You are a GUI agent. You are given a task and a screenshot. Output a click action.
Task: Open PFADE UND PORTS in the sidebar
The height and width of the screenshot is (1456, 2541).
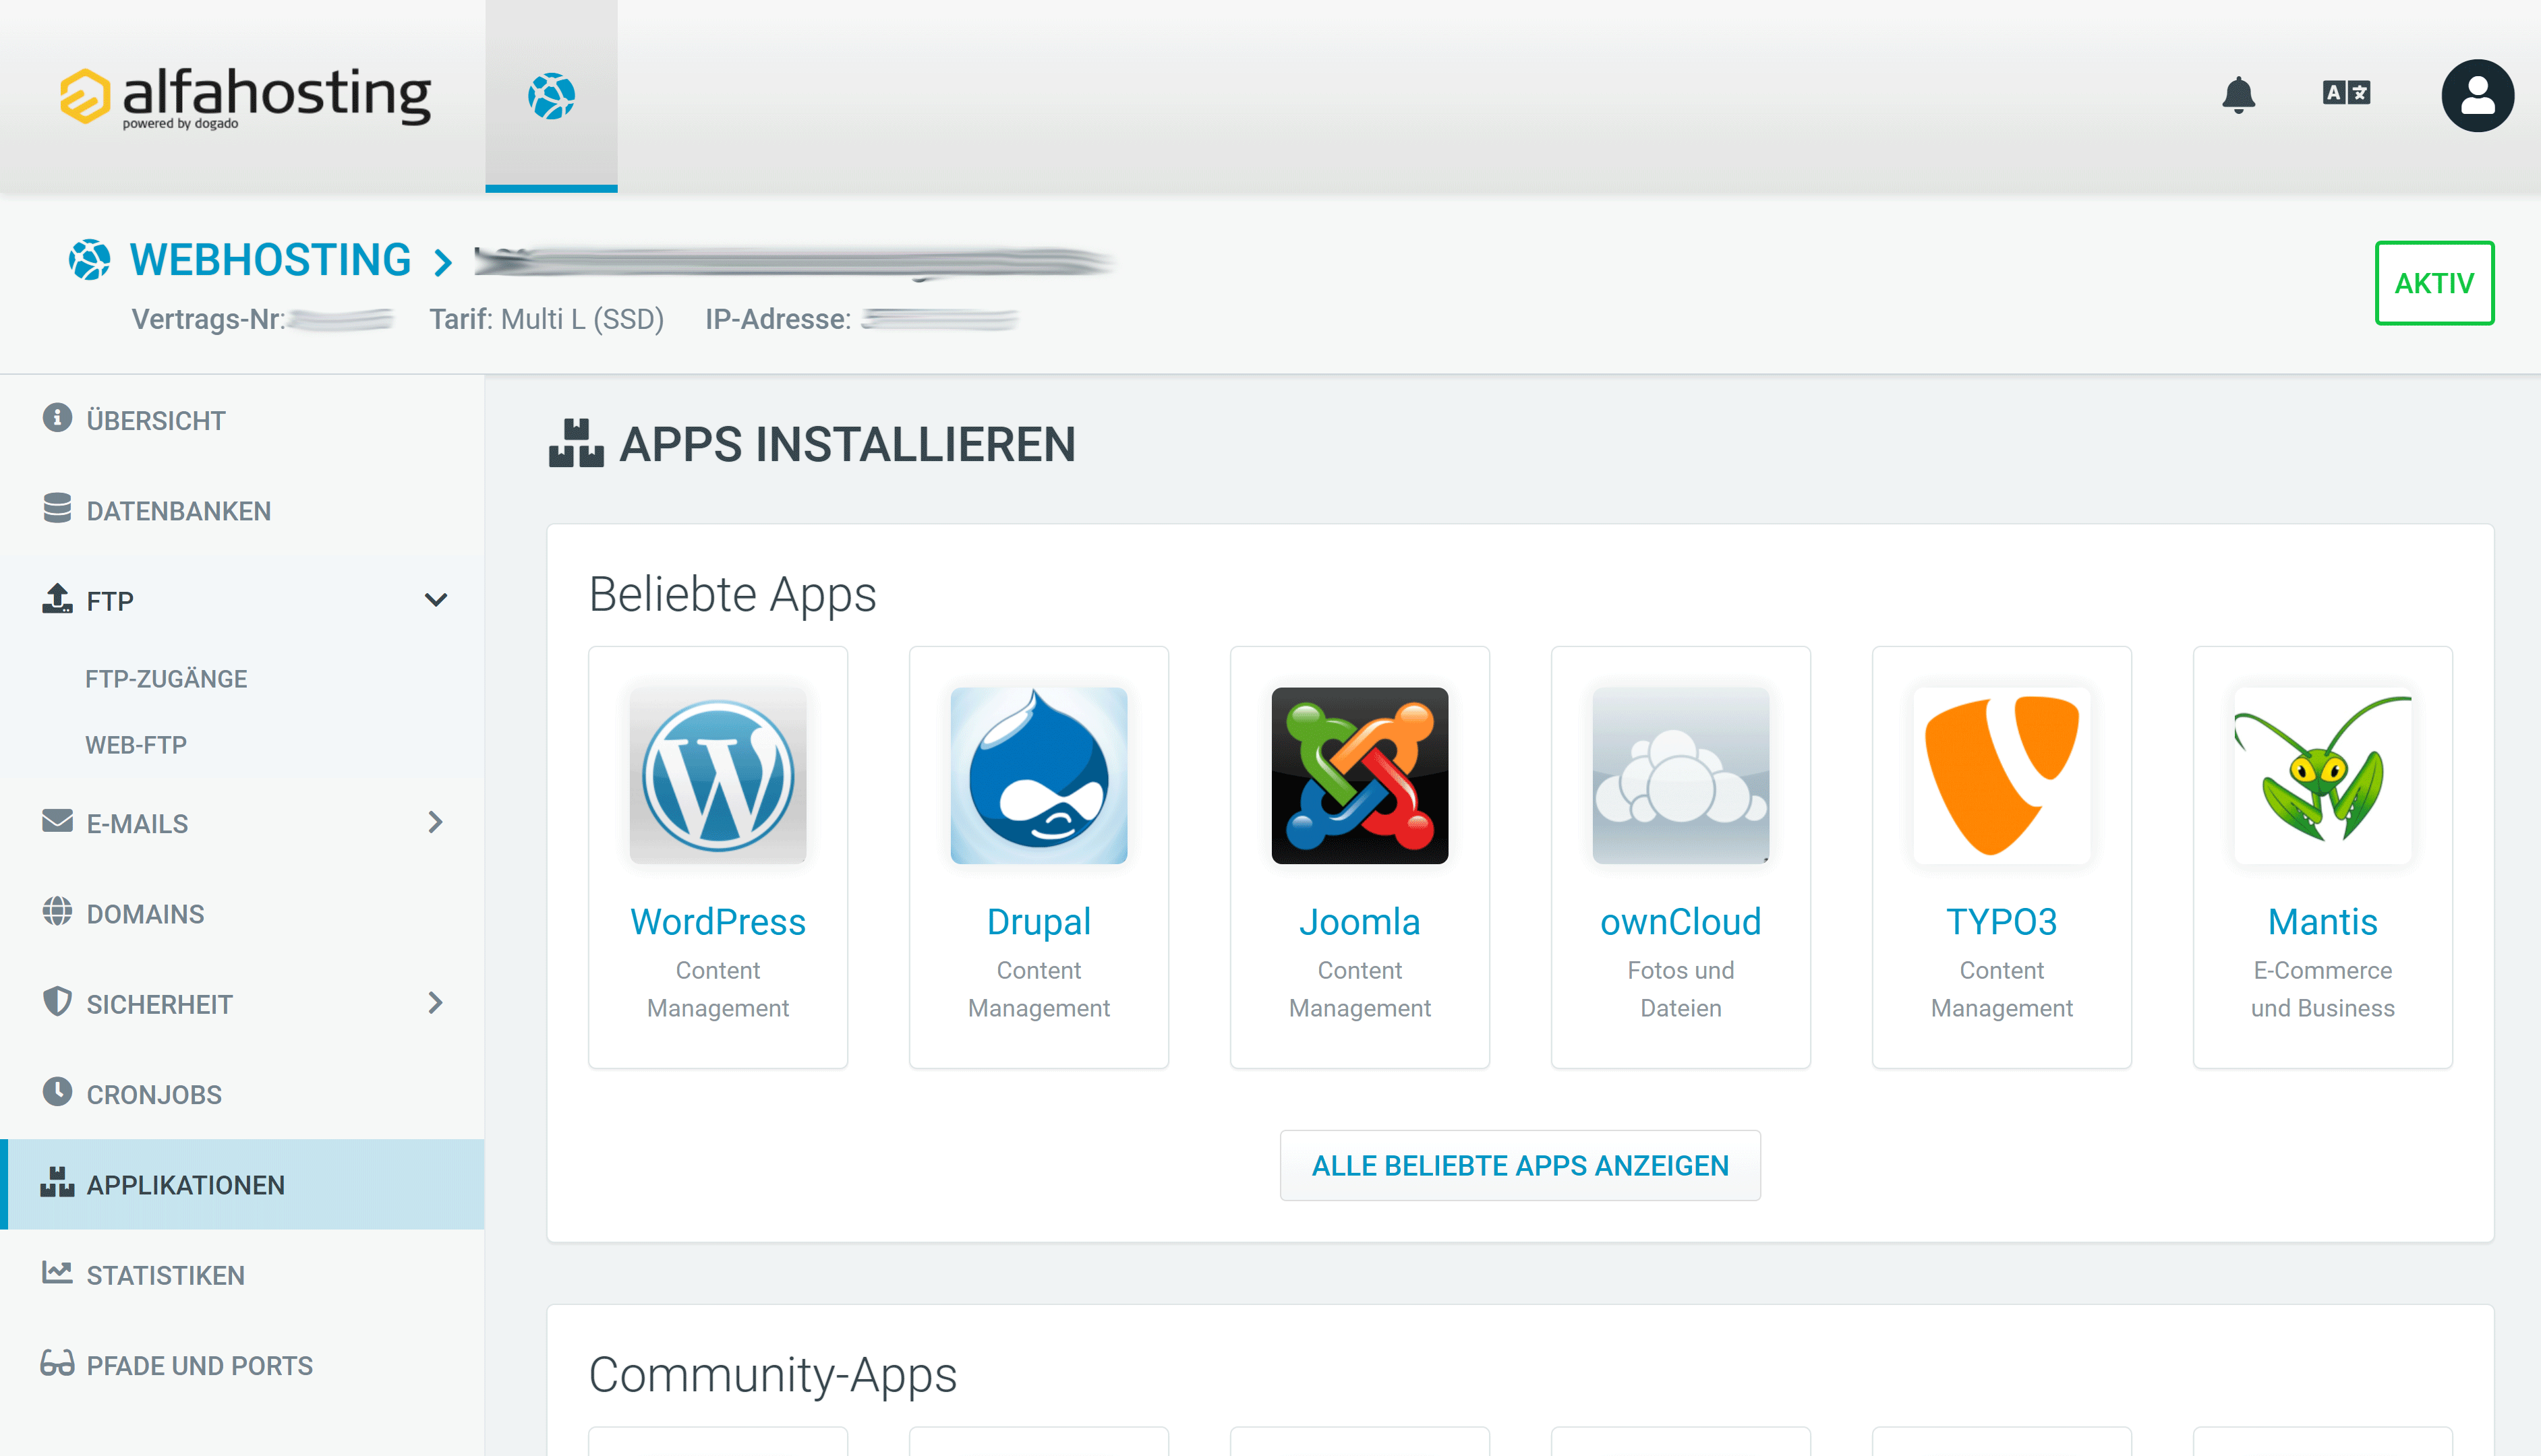pyautogui.click(x=242, y=1365)
